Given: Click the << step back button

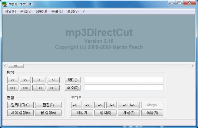Looking at the screenshot, I should 13,80.
